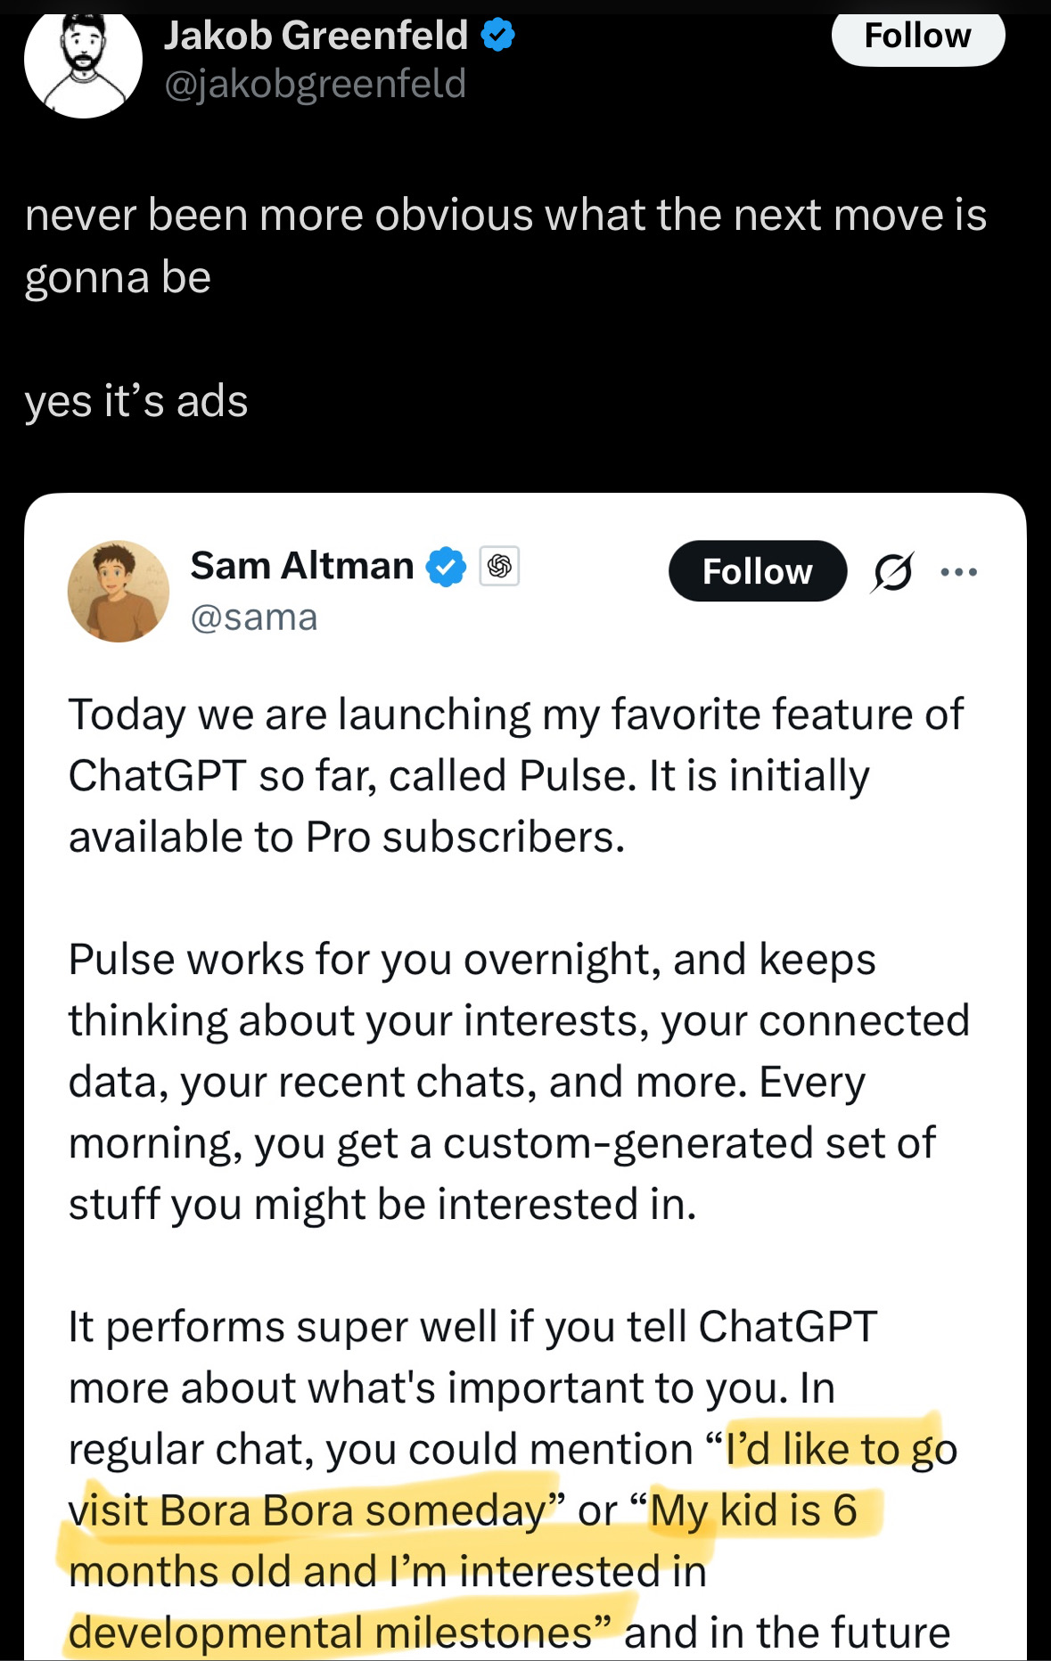Click the Jakob Greenfeld display name
The width and height of the screenshot is (1051, 1661).
316,36
